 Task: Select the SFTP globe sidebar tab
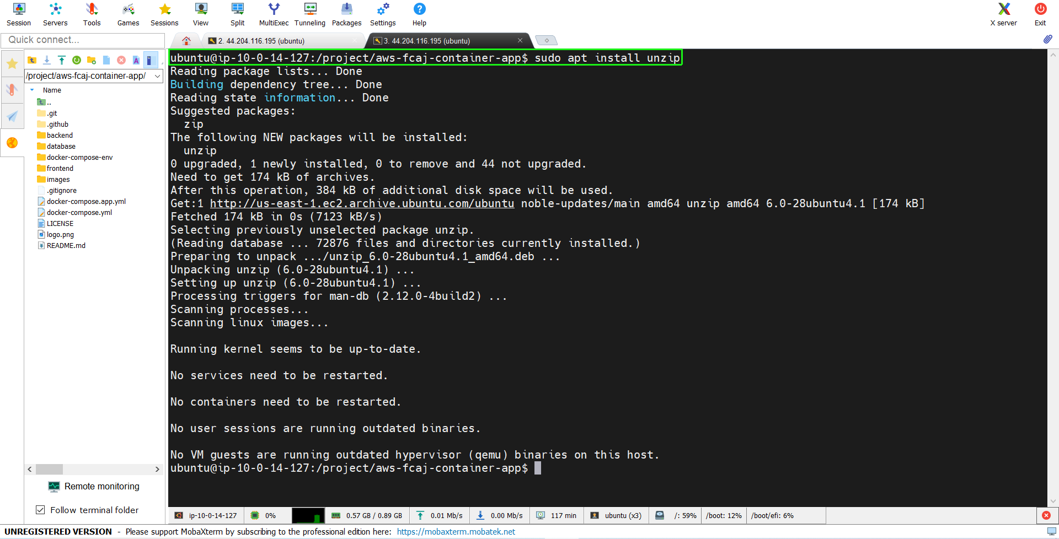[x=12, y=143]
